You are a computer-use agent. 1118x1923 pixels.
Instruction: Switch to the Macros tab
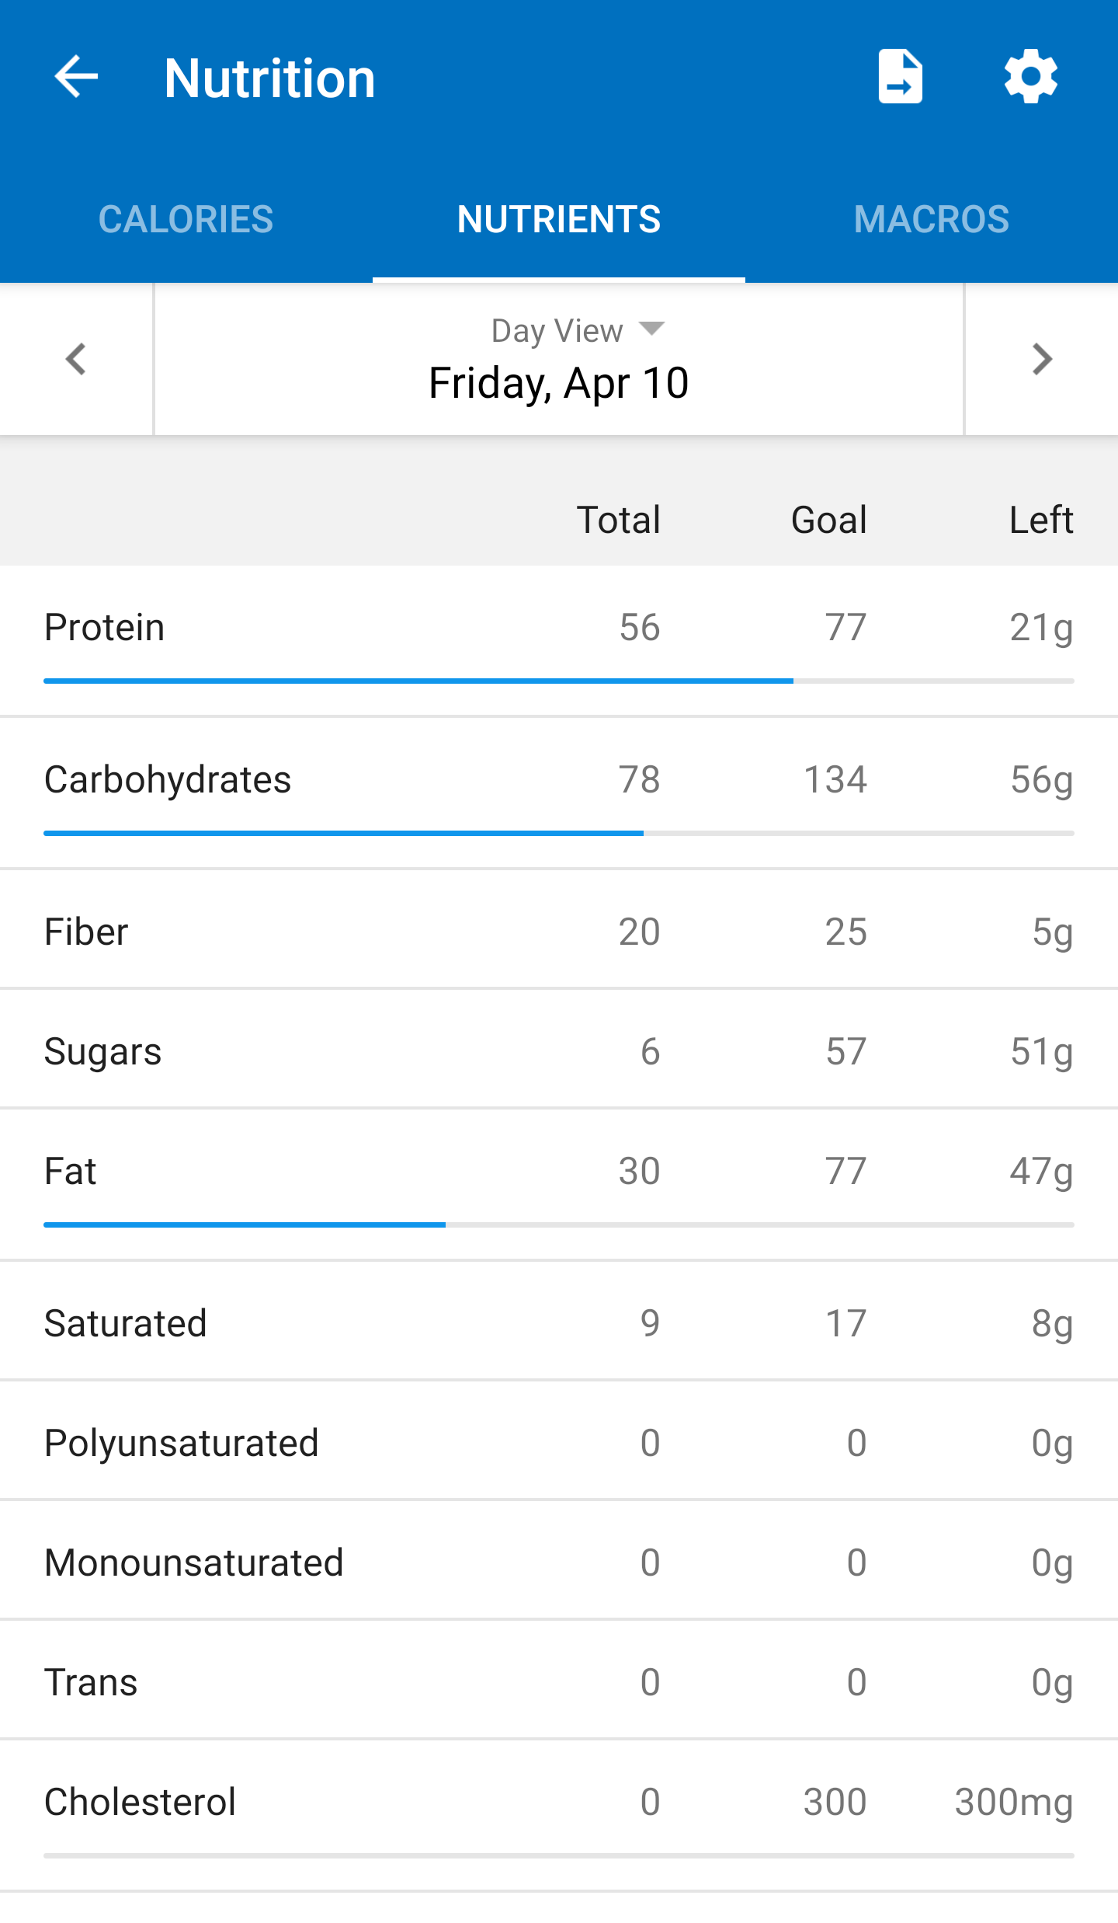(x=931, y=219)
